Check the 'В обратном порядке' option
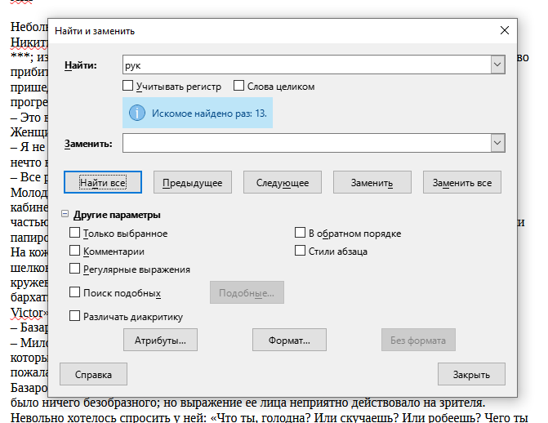The image size is (548, 423). (x=300, y=234)
